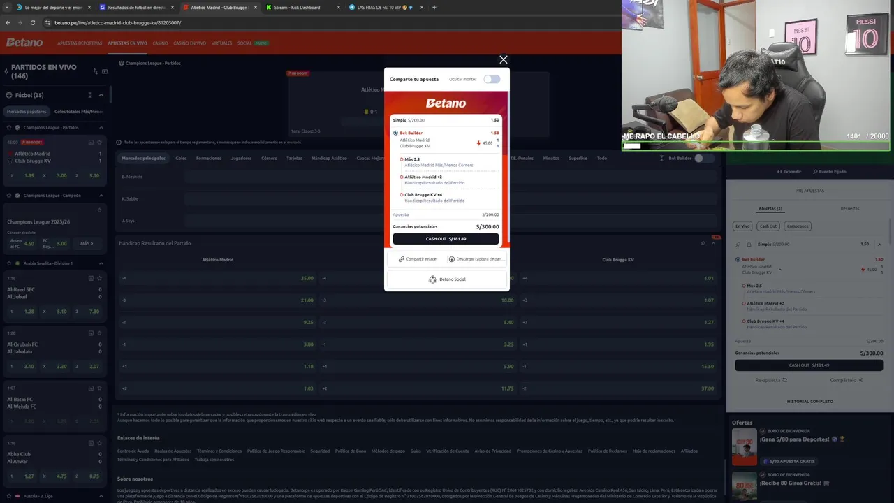Click Descargar captura de pantalla button
Image resolution: width=894 pixels, height=503 pixels.
tap(476, 259)
